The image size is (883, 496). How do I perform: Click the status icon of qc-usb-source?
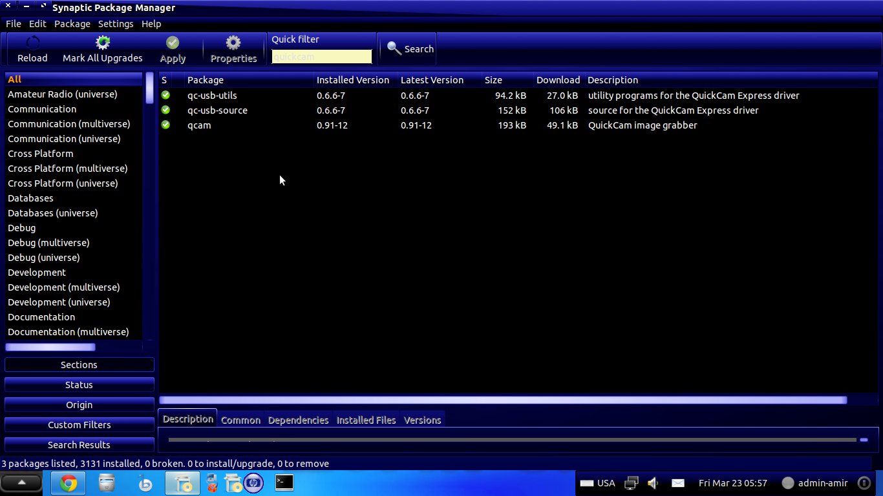click(165, 110)
